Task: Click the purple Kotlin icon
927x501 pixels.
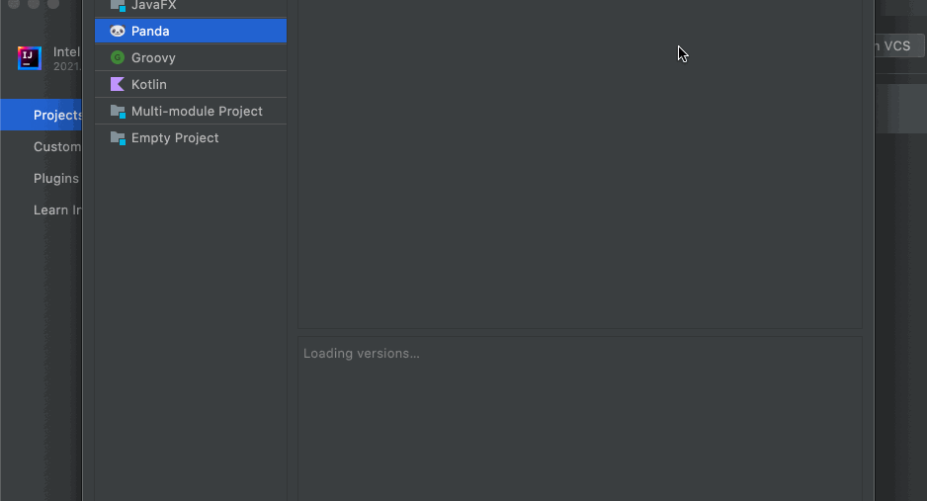Action: 118,85
